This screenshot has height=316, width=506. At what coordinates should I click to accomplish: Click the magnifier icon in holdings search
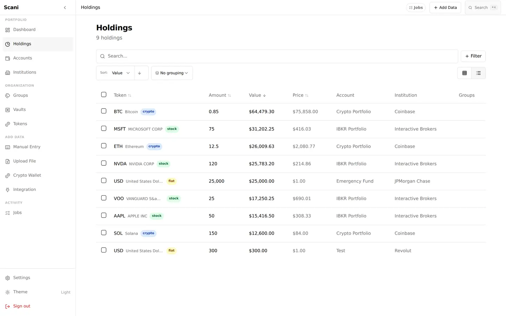point(103,56)
